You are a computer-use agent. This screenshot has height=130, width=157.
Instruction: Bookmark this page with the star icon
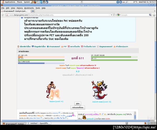point(110,15)
